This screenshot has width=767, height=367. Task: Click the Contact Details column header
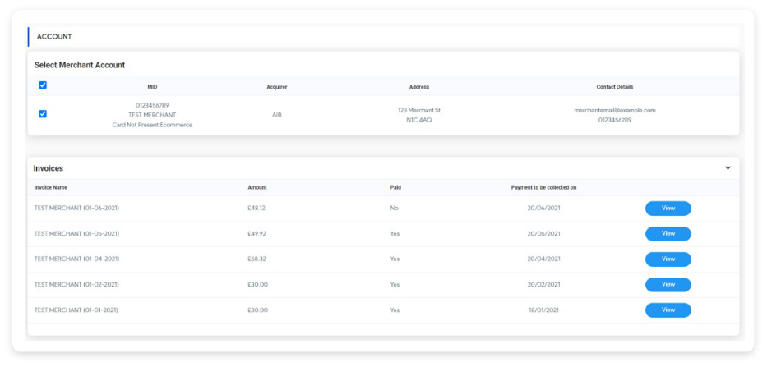coord(615,87)
